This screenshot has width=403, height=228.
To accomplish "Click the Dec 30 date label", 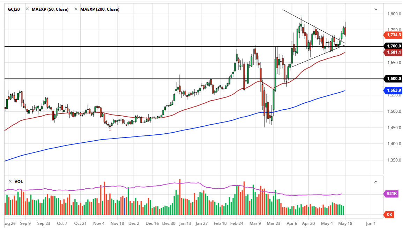I will coord(169,223).
